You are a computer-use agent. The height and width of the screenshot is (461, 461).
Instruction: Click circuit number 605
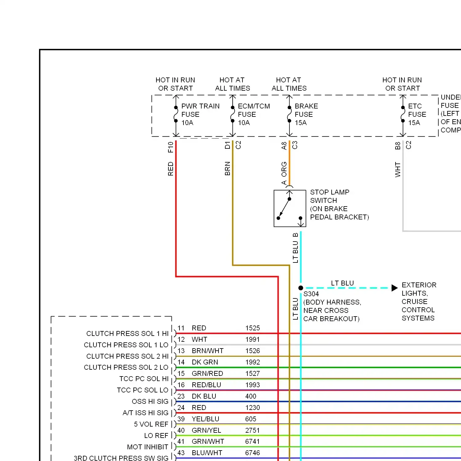[x=251, y=419]
